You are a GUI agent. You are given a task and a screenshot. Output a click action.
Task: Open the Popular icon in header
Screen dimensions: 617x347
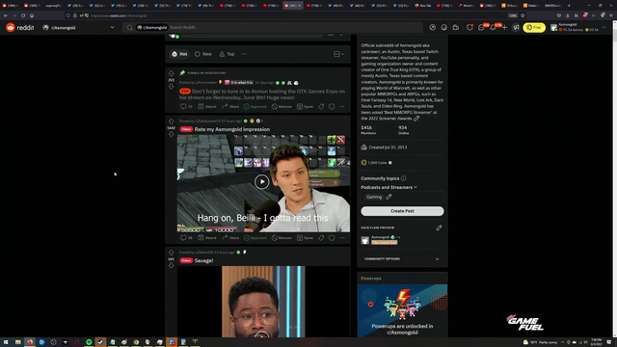(433, 28)
